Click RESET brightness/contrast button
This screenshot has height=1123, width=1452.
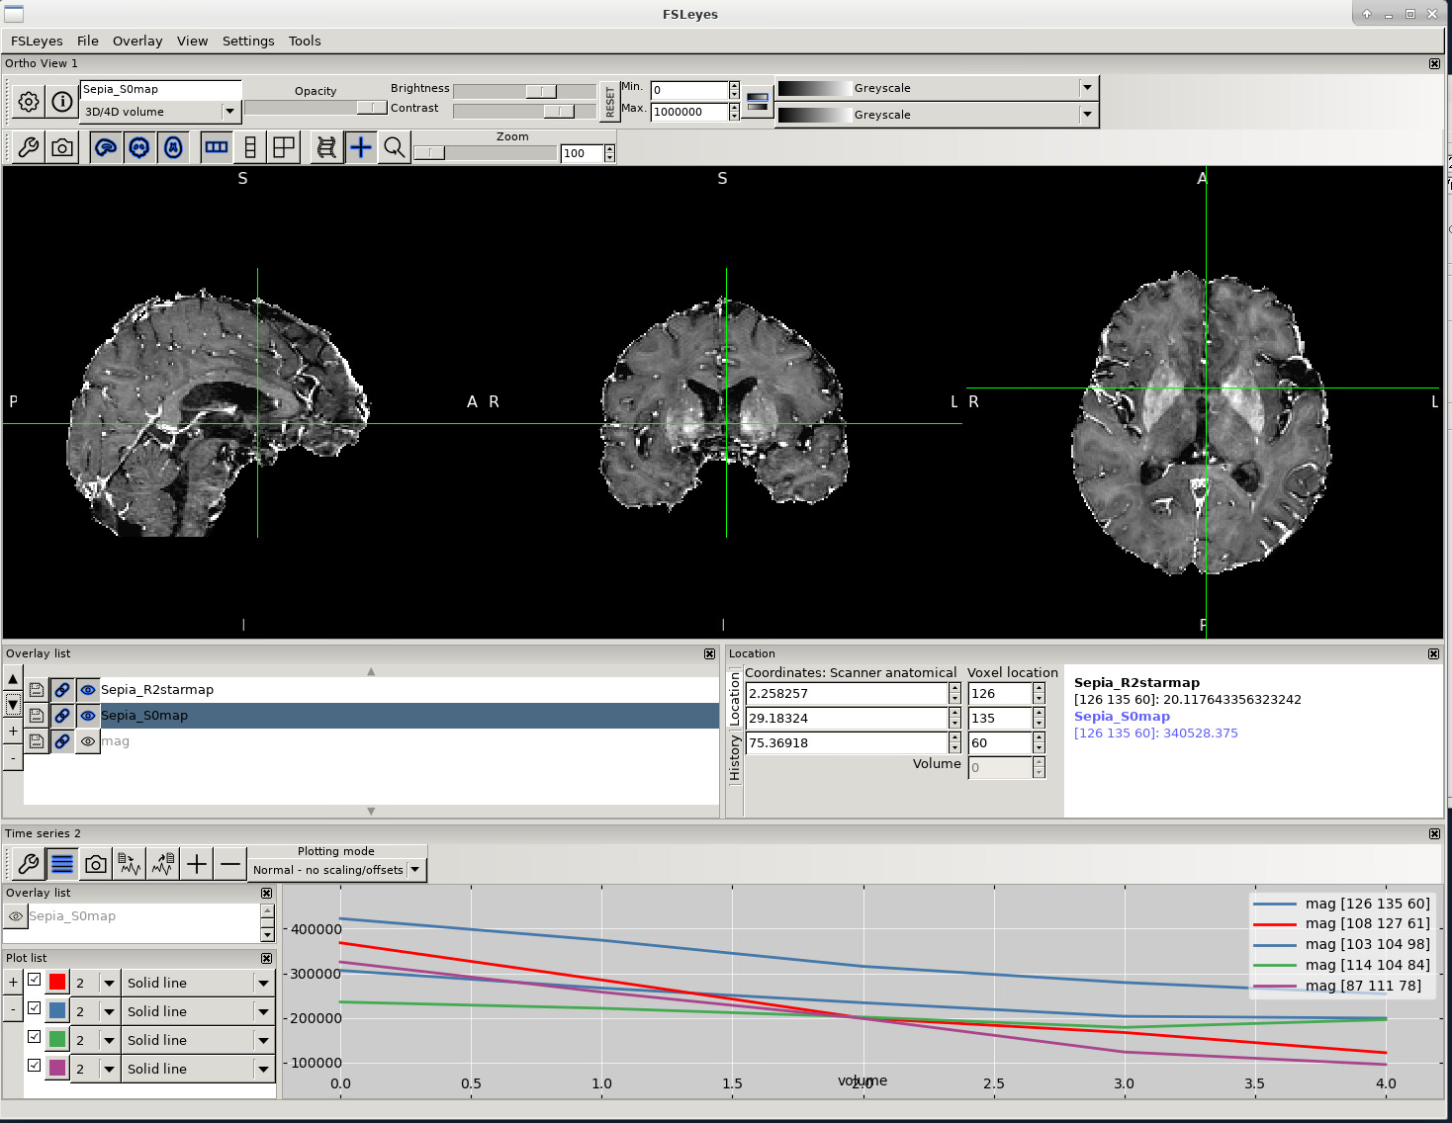pyautogui.click(x=609, y=101)
